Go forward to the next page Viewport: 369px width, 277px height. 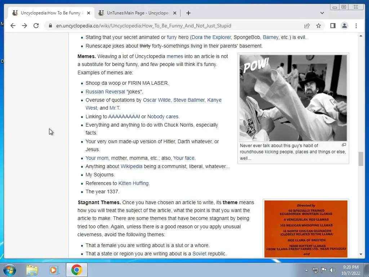pyautogui.click(x=25, y=26)
